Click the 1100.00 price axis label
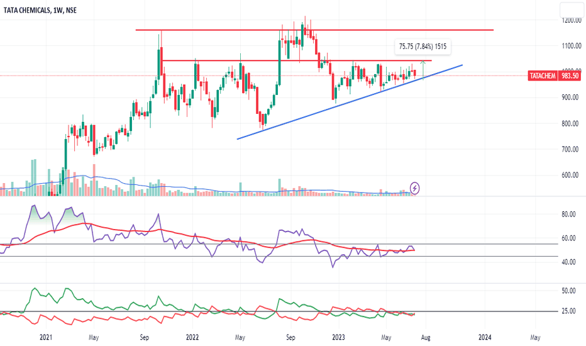586x346 pixels. pos(571,46)
